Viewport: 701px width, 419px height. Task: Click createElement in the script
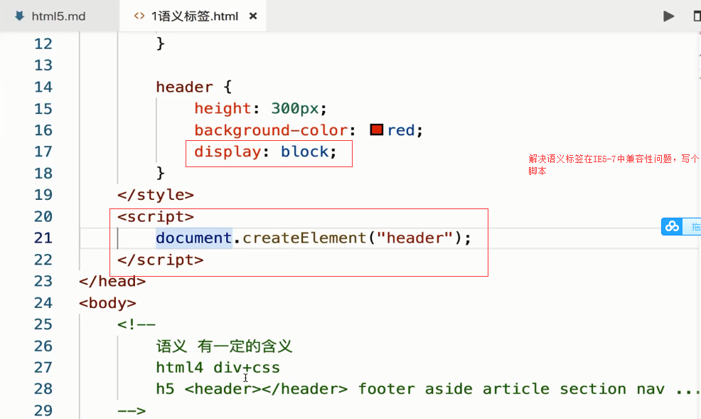pos(304,238)
